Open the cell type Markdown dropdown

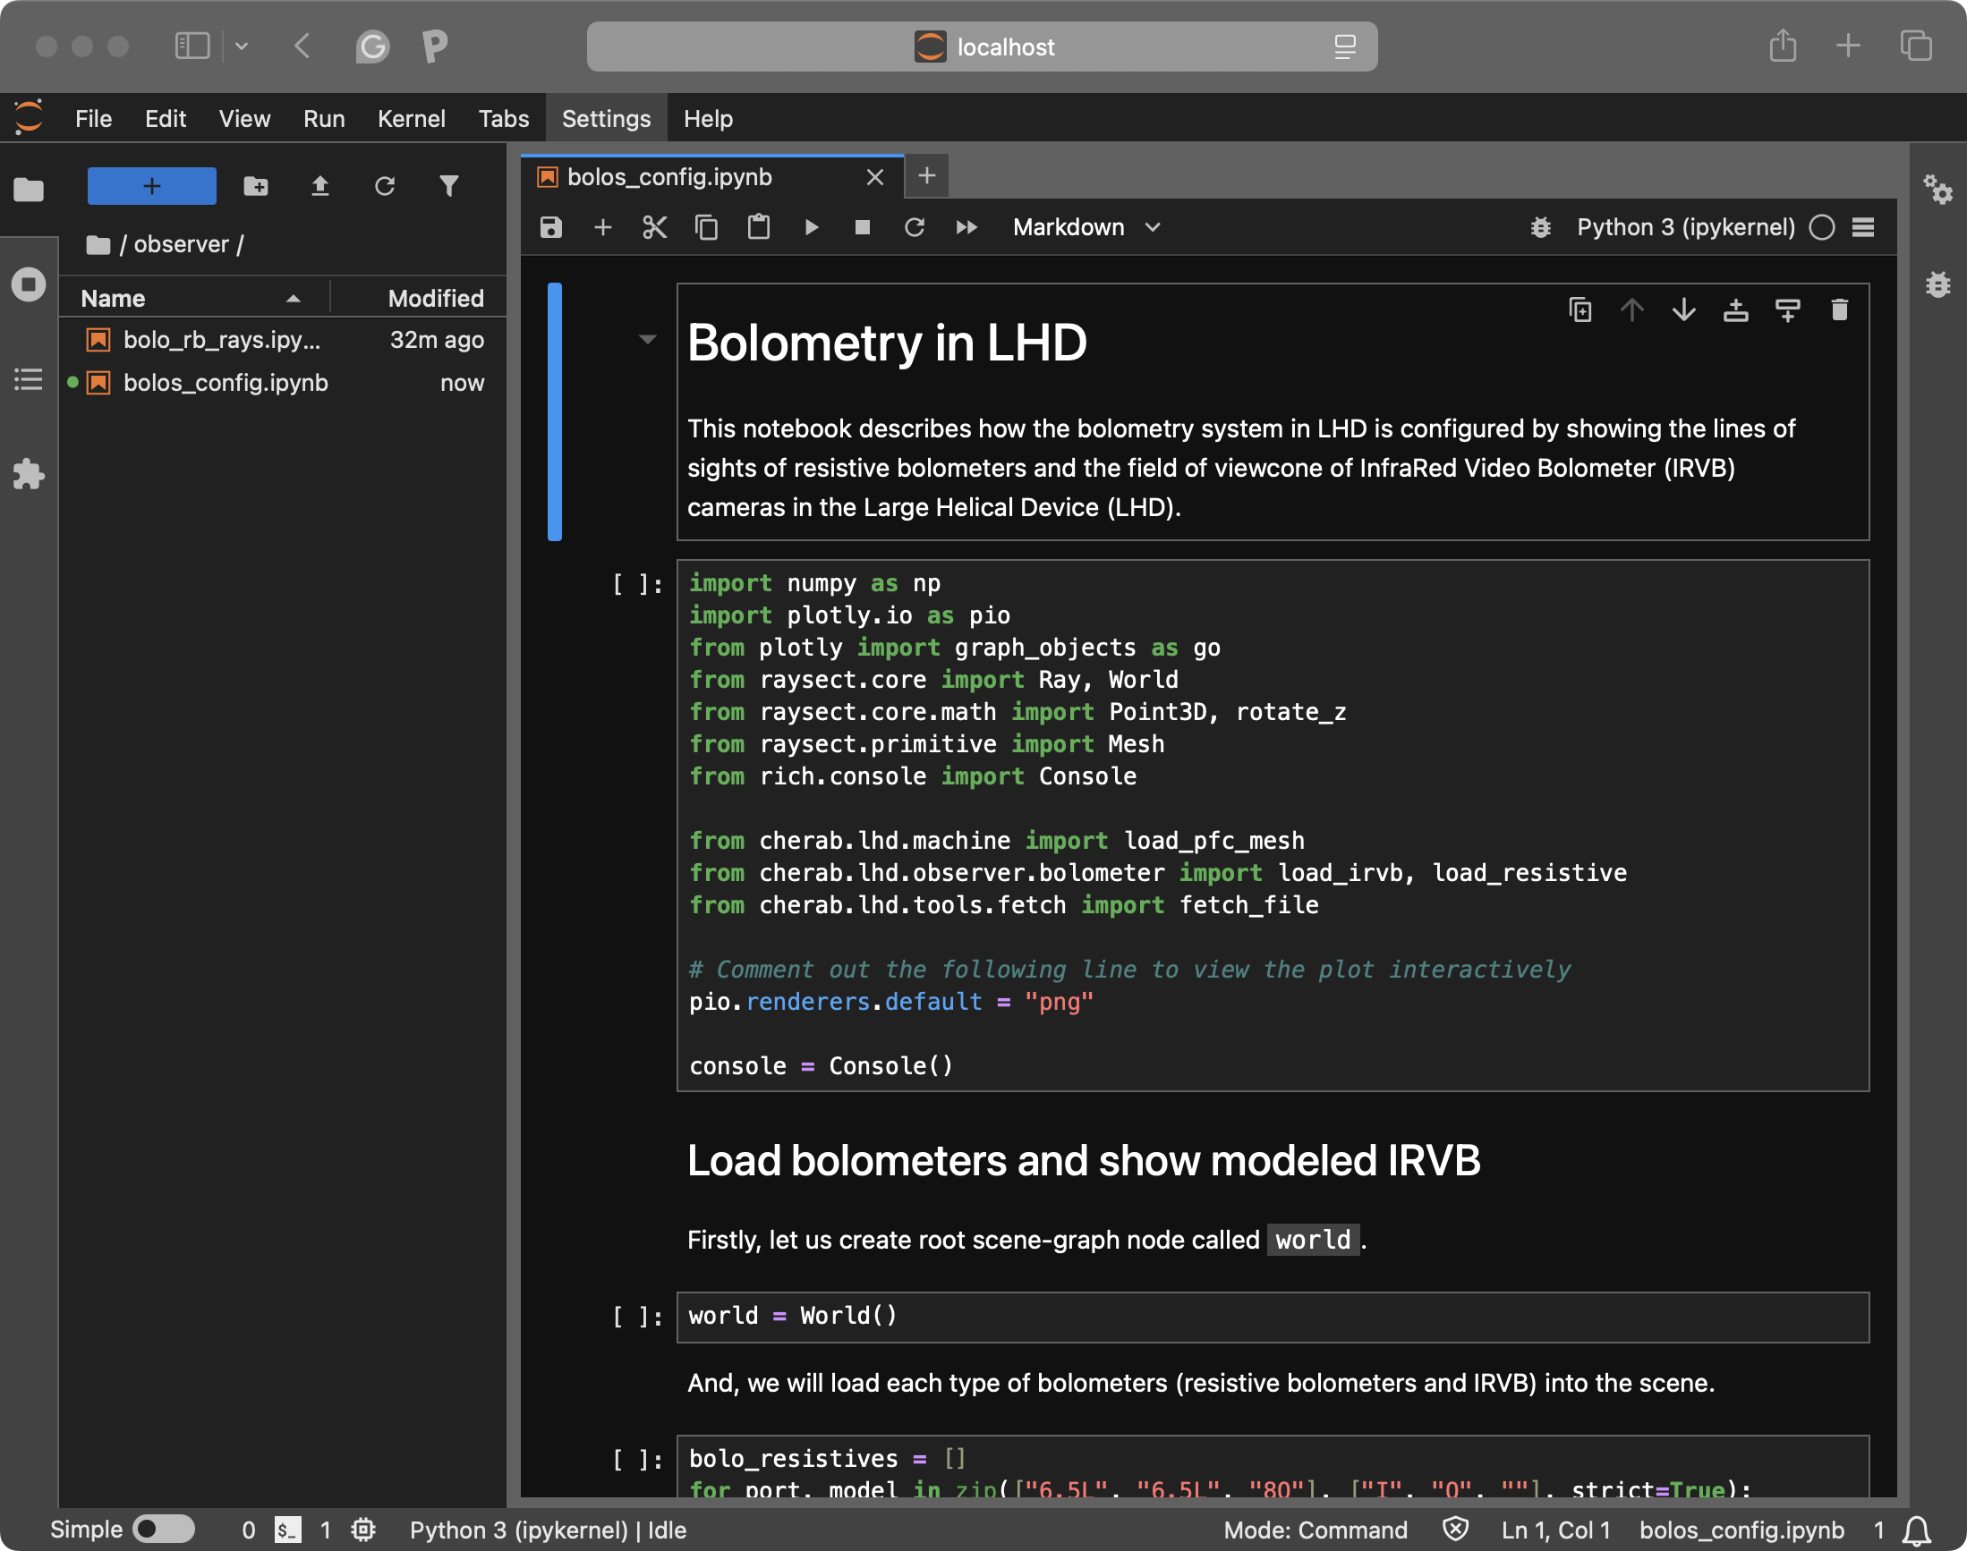tap(1086, 227)
